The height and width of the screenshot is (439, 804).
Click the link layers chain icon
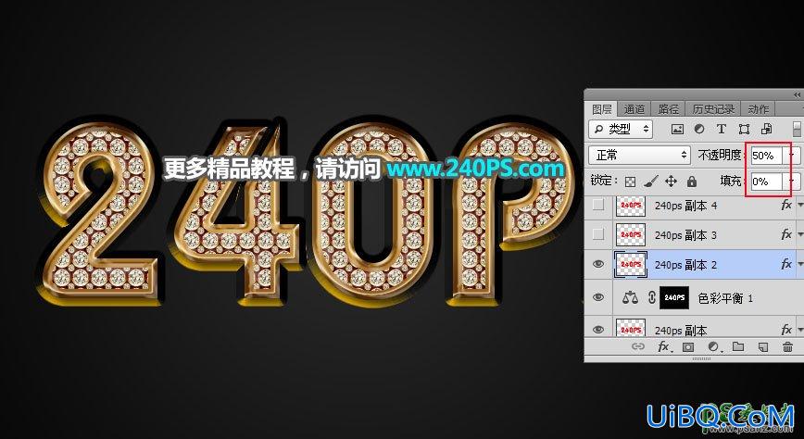[637, 347]
